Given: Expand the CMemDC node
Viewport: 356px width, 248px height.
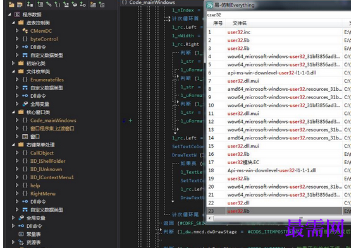Looking at the screenshot, I should (x=17, y=30).
